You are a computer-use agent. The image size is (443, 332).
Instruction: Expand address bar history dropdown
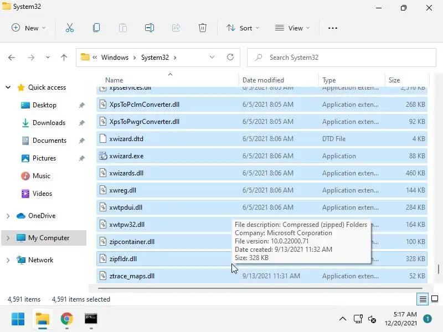pos(212,58)
